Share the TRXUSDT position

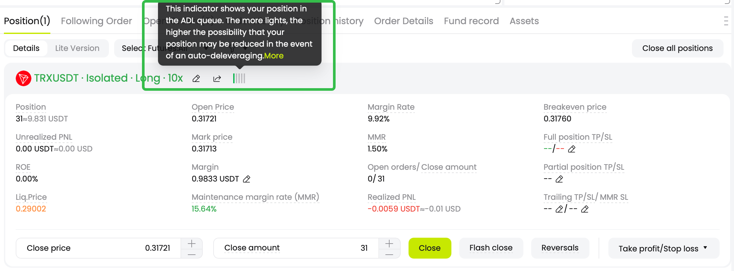click(217, 78)
